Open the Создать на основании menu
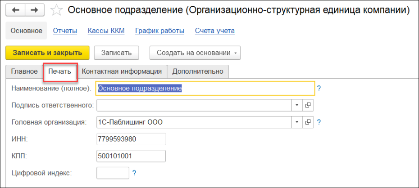The width and height of the screenshot is (419, 188). tap(195, 53)
